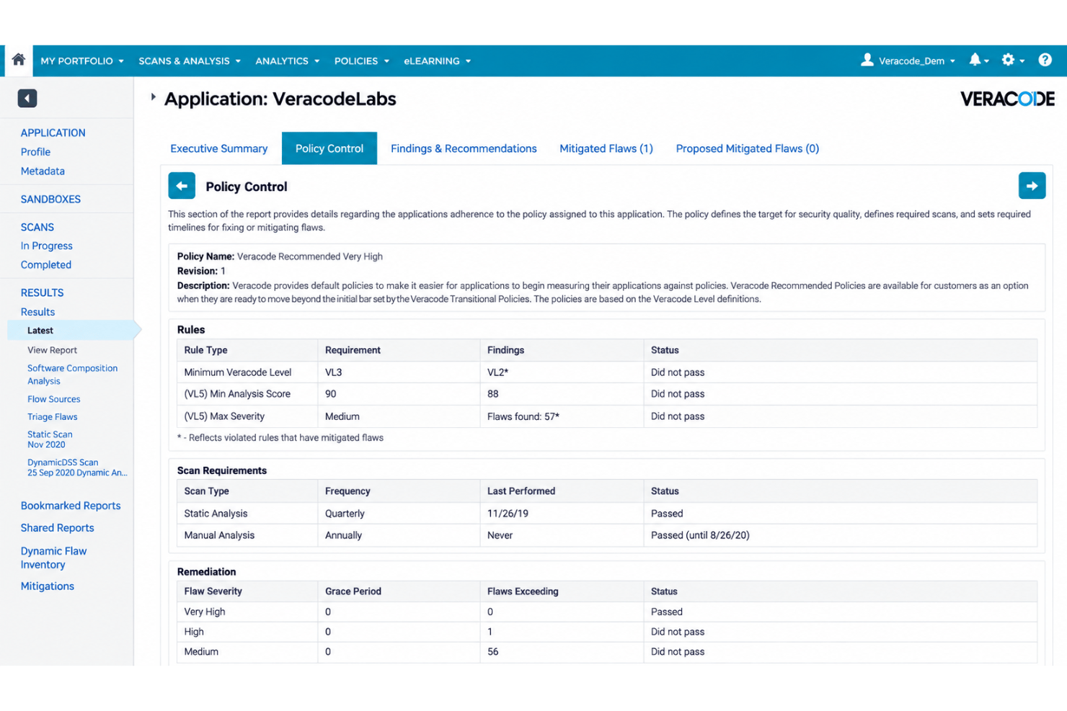Screen dimensions: 1067x711
Task: Open the Metadata link in sidebar
Action: (43, 171)
